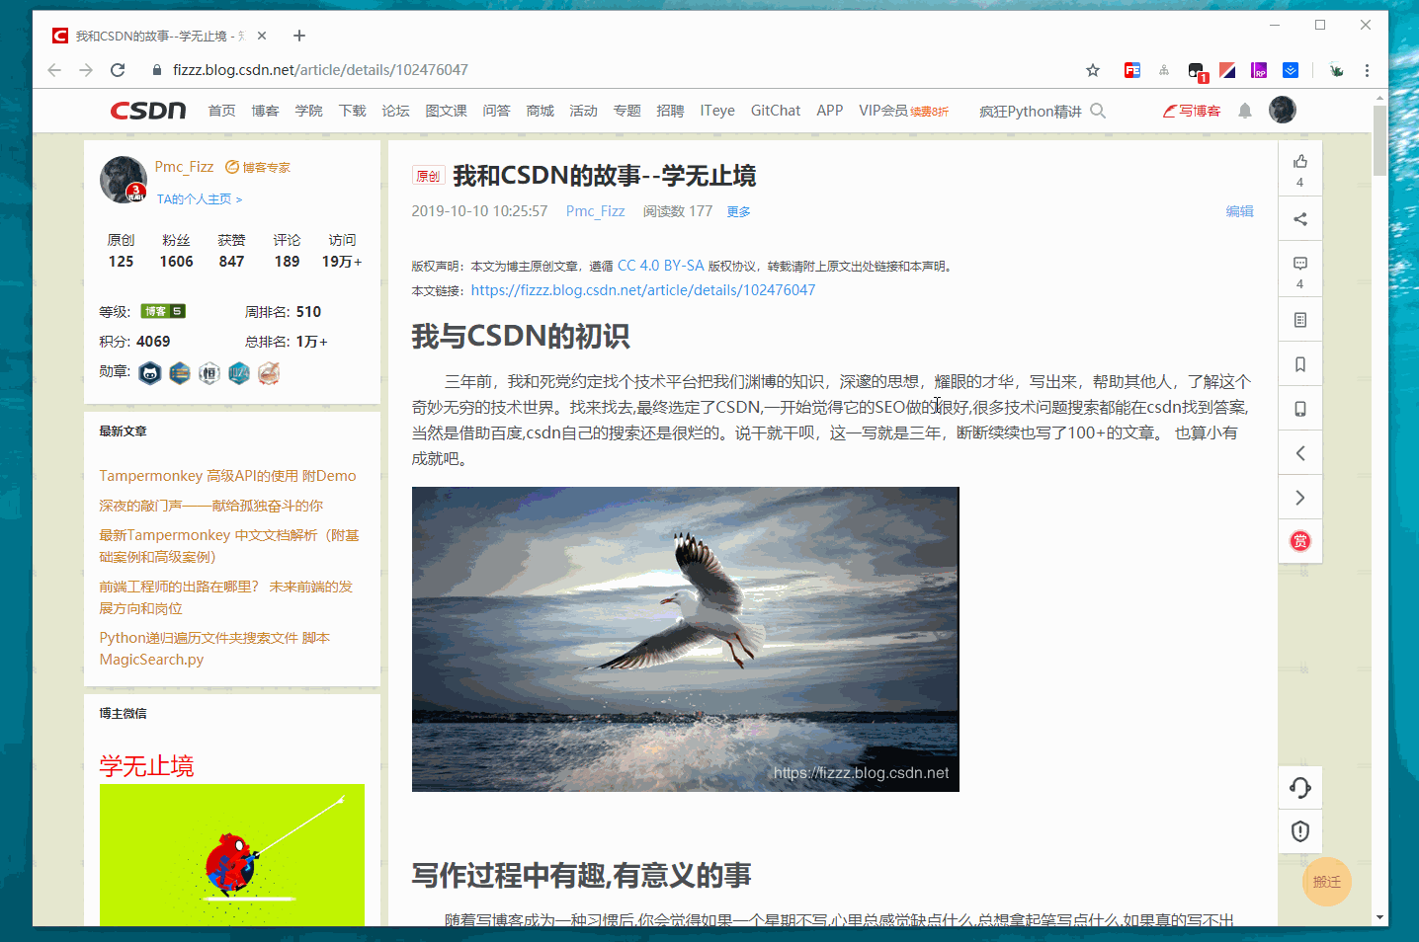1419x942 pixels.
Task: Expand 更多 article info
Action: pos(739,212)
